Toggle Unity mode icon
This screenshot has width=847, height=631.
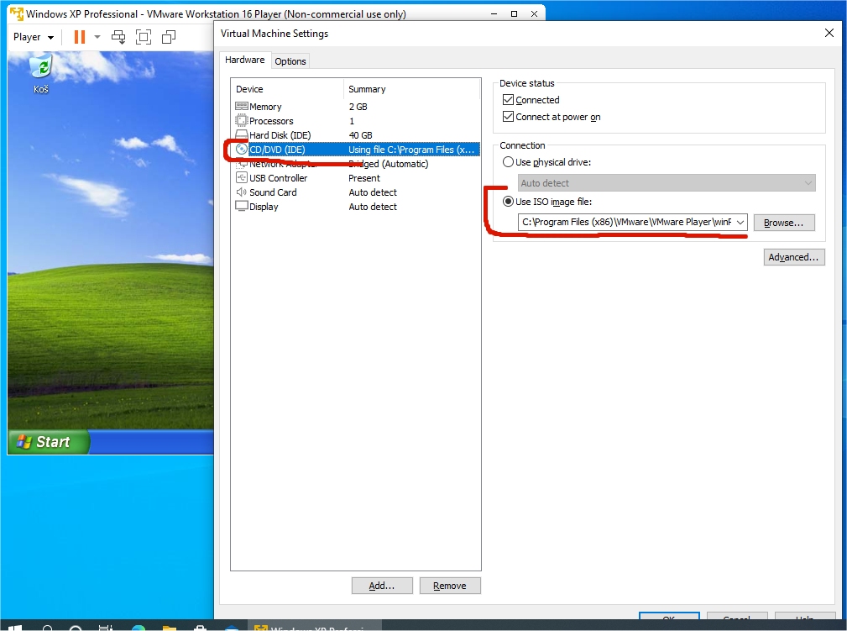point(169,37)
